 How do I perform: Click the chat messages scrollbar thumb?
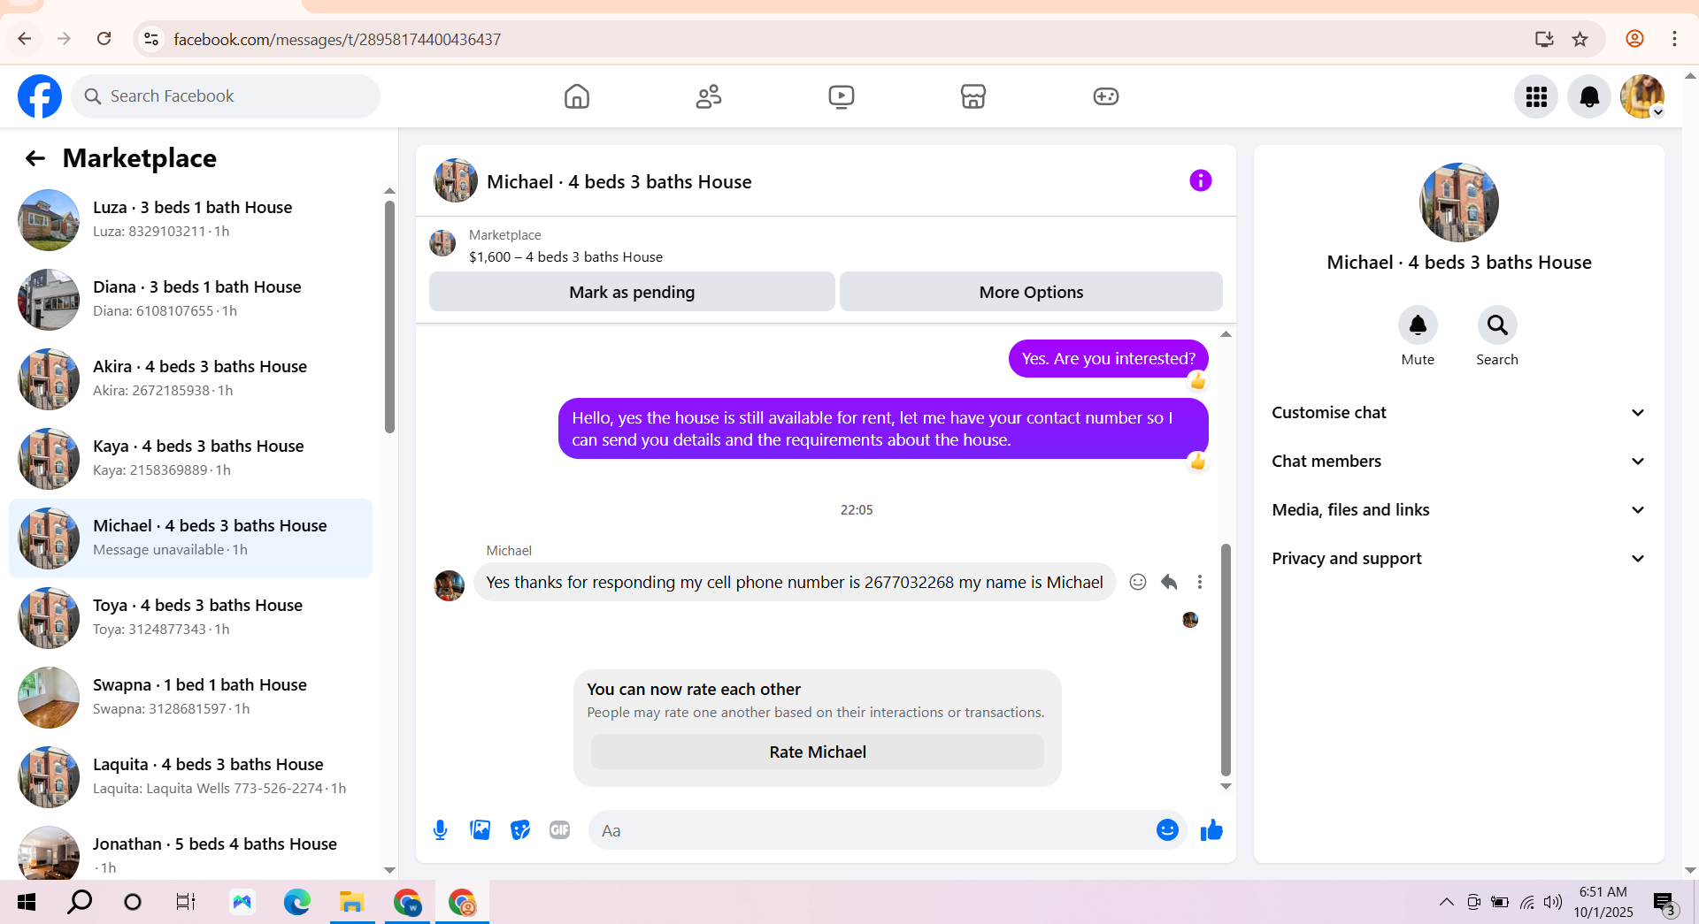[1226, 660]
